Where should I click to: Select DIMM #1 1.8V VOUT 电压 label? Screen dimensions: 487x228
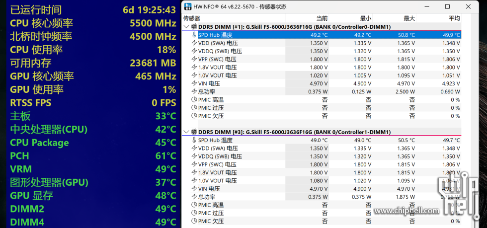click(x=218, y=67)
